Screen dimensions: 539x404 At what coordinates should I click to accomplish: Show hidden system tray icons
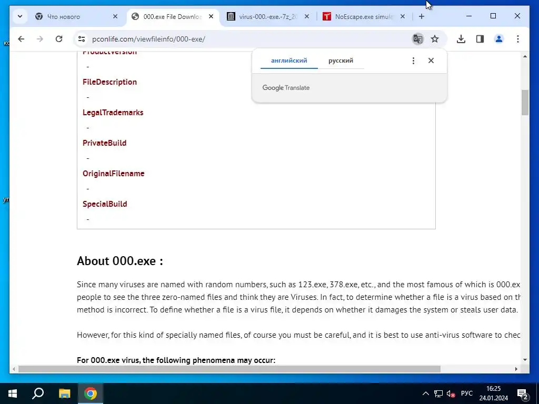pyautogui.click(x=425, y=393)
